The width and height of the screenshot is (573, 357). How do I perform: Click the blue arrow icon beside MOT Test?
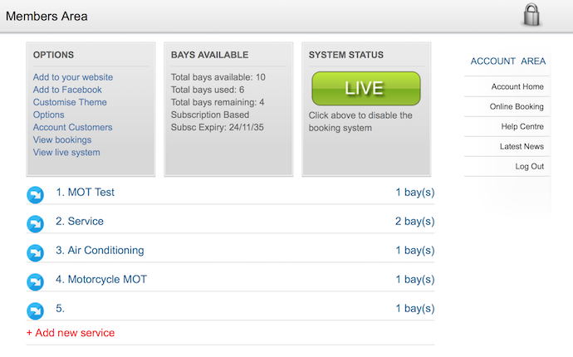(35, 193)
